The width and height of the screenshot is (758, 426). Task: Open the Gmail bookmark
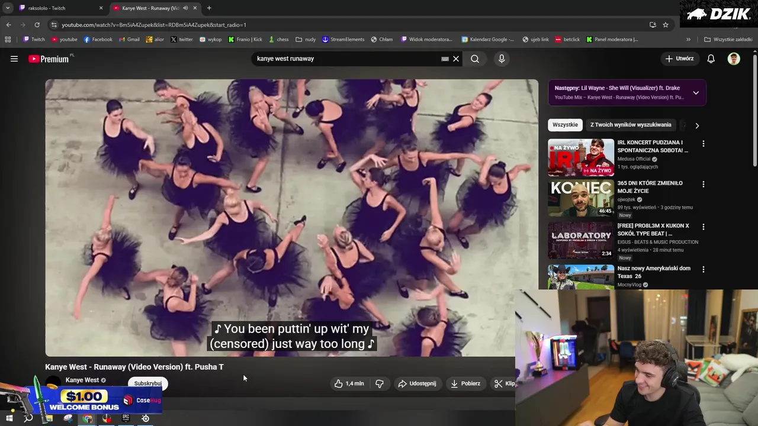point(129,40)
